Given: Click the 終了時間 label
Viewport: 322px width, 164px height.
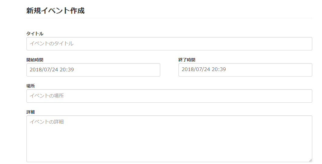Looking at the screenshot, I should (x=187, y=60).
